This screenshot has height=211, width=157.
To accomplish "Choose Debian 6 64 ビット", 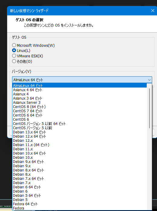I will (x=79, y=187).
